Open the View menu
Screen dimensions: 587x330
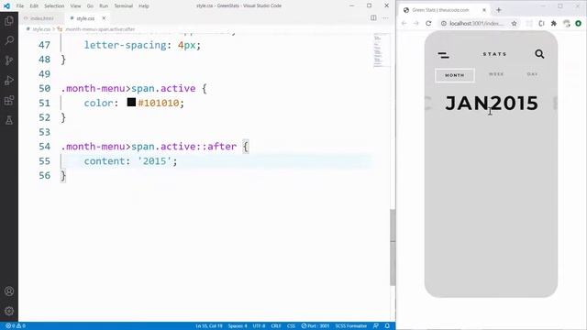[75, 6]
